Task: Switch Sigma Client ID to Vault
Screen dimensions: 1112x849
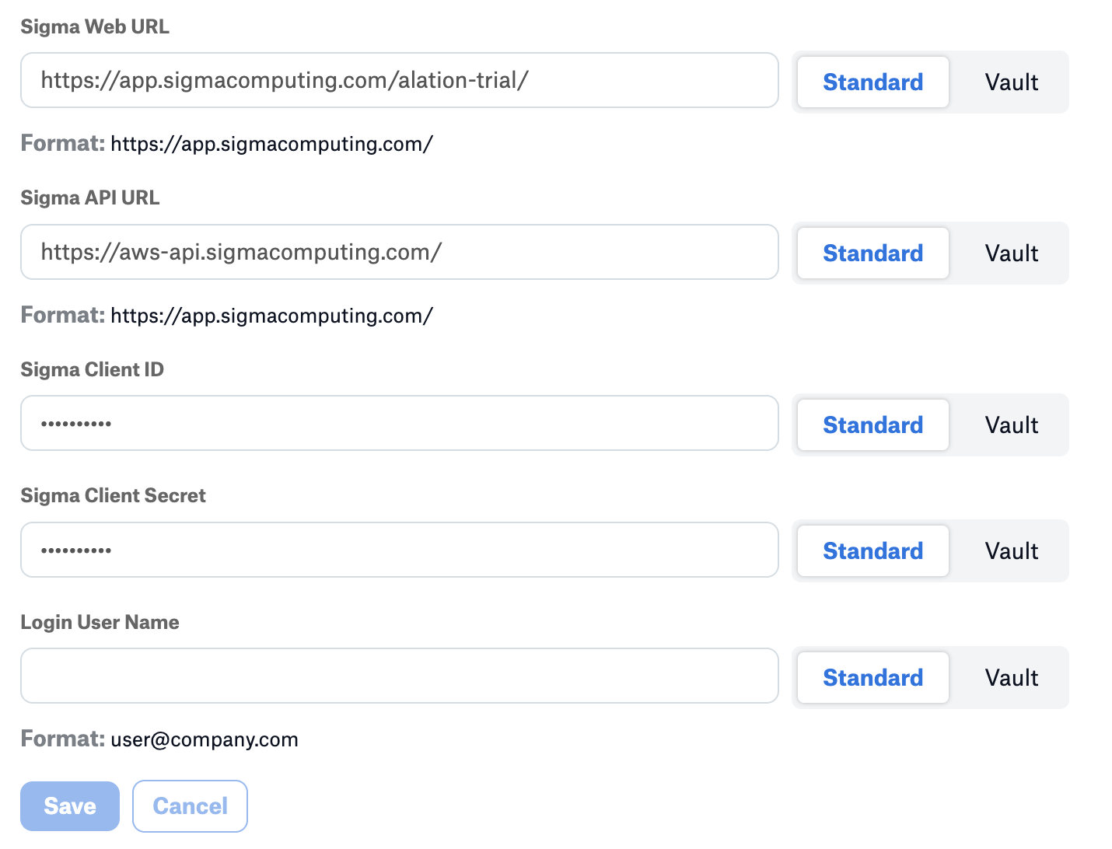Action: coord(1011,424)
